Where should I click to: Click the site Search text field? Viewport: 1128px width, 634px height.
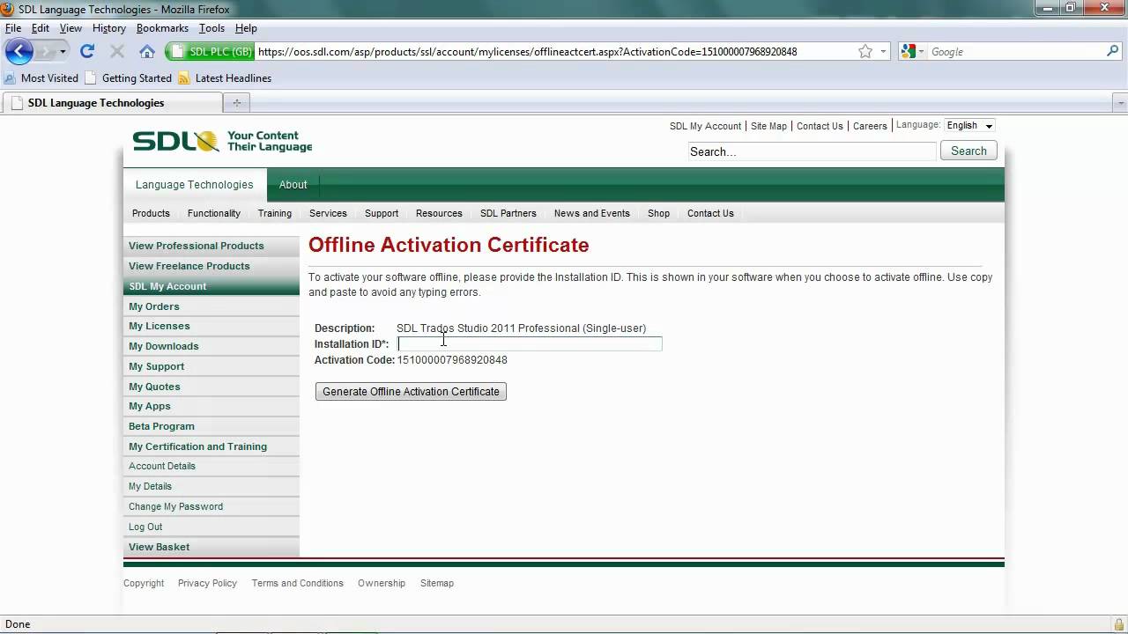click(x=812, y=151)
